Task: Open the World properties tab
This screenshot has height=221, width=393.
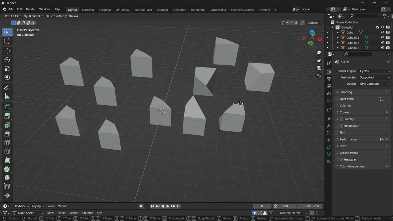Action: click(x=329, y=101)
